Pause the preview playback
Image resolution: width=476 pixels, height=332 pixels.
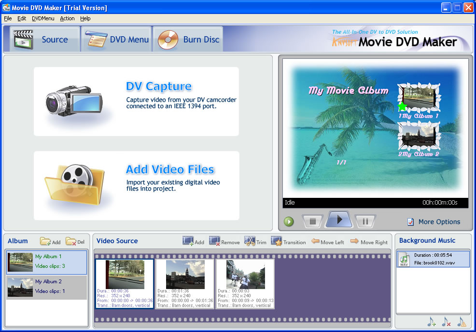pos(365,221)
